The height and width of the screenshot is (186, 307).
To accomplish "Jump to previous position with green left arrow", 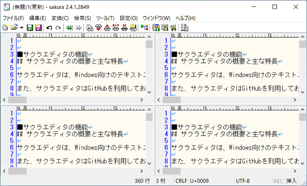I will coord(69,27).
